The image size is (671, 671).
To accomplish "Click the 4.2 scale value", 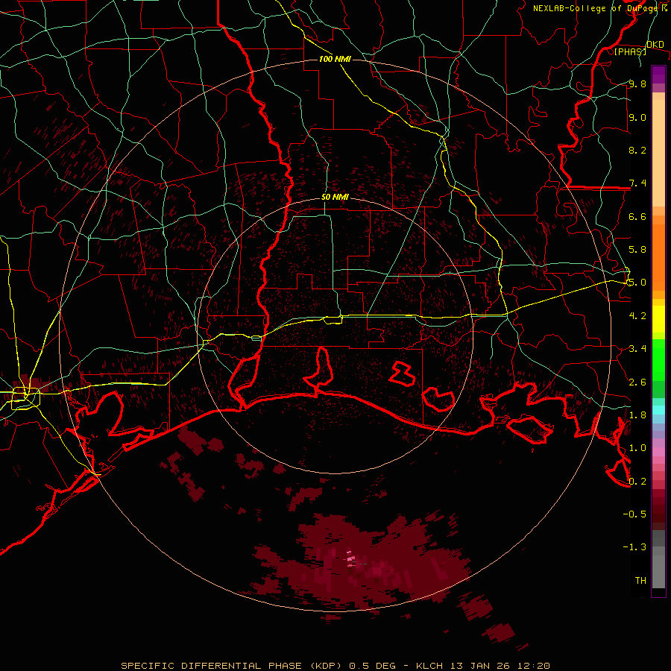I will tap(637, 316).
